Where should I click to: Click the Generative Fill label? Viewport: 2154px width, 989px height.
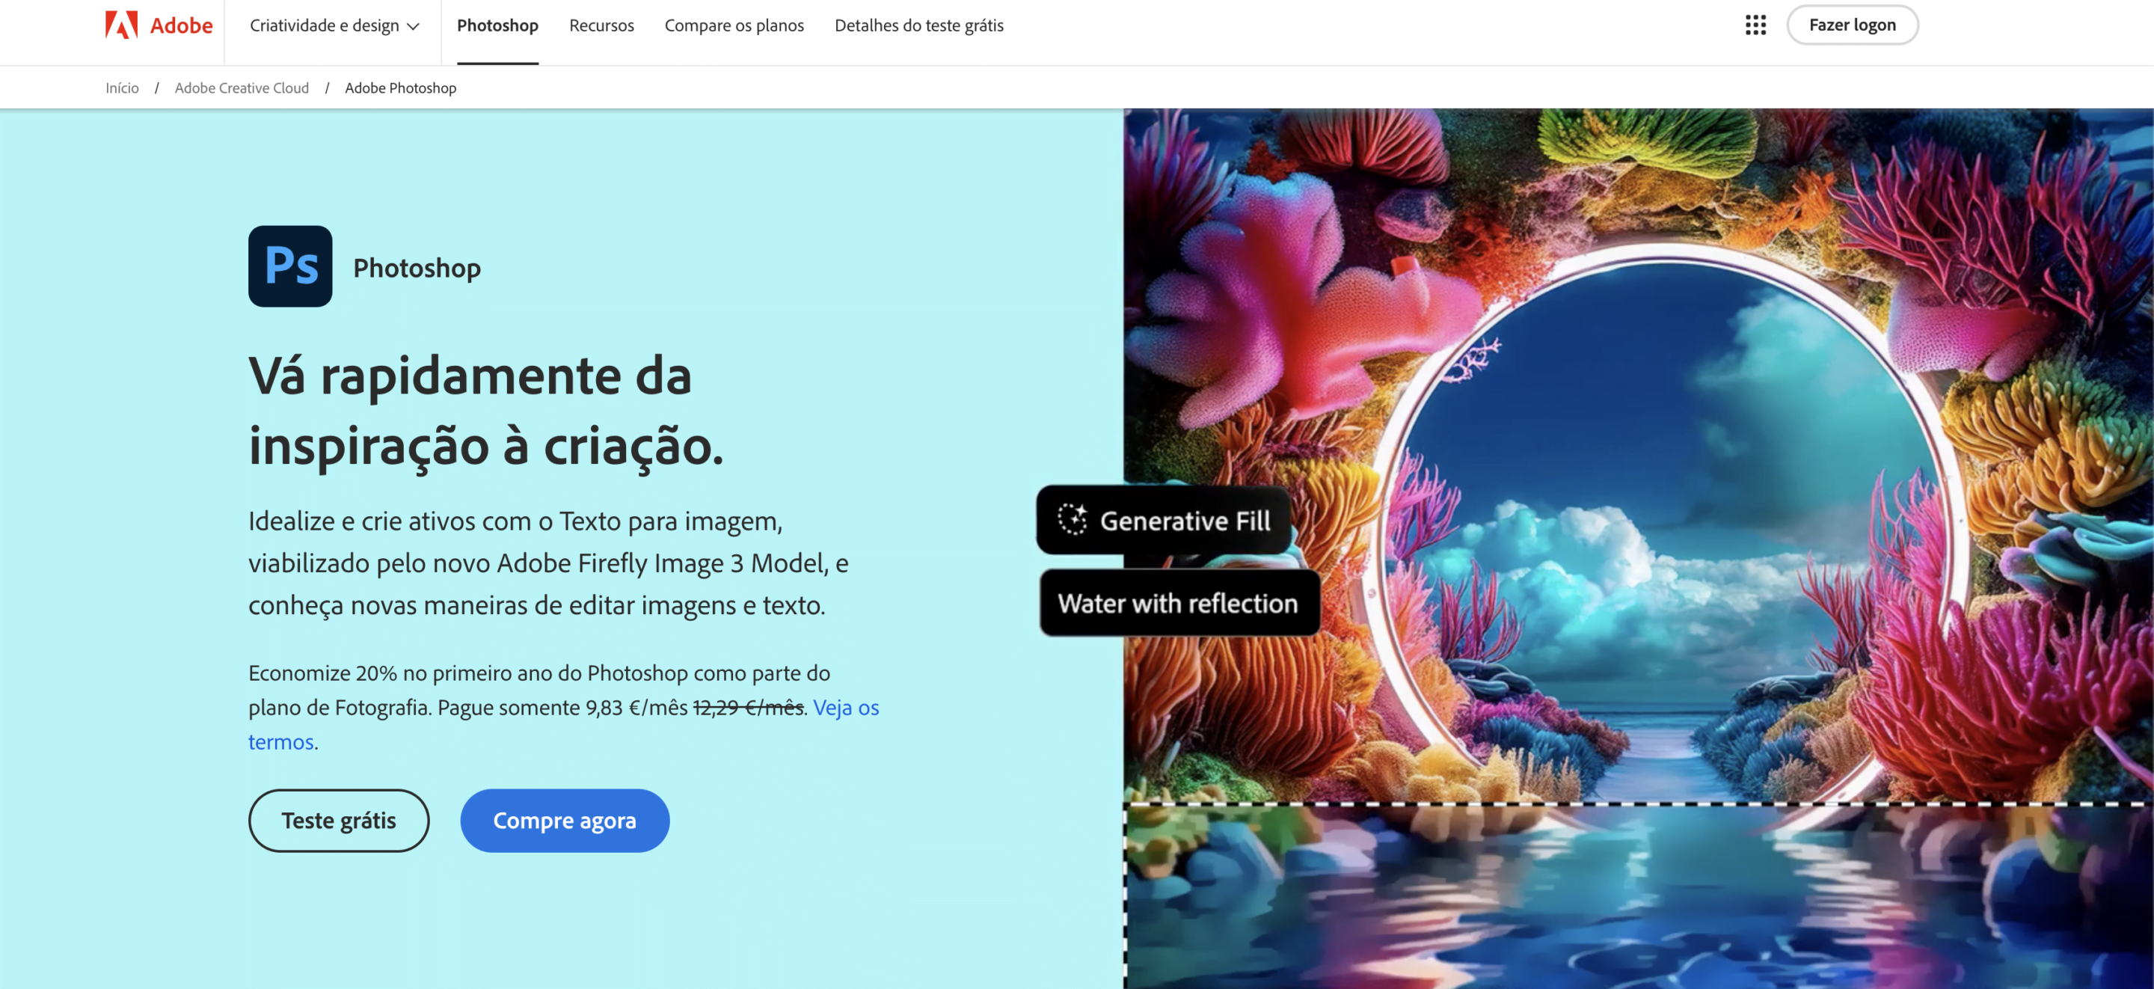(1185, 521)
